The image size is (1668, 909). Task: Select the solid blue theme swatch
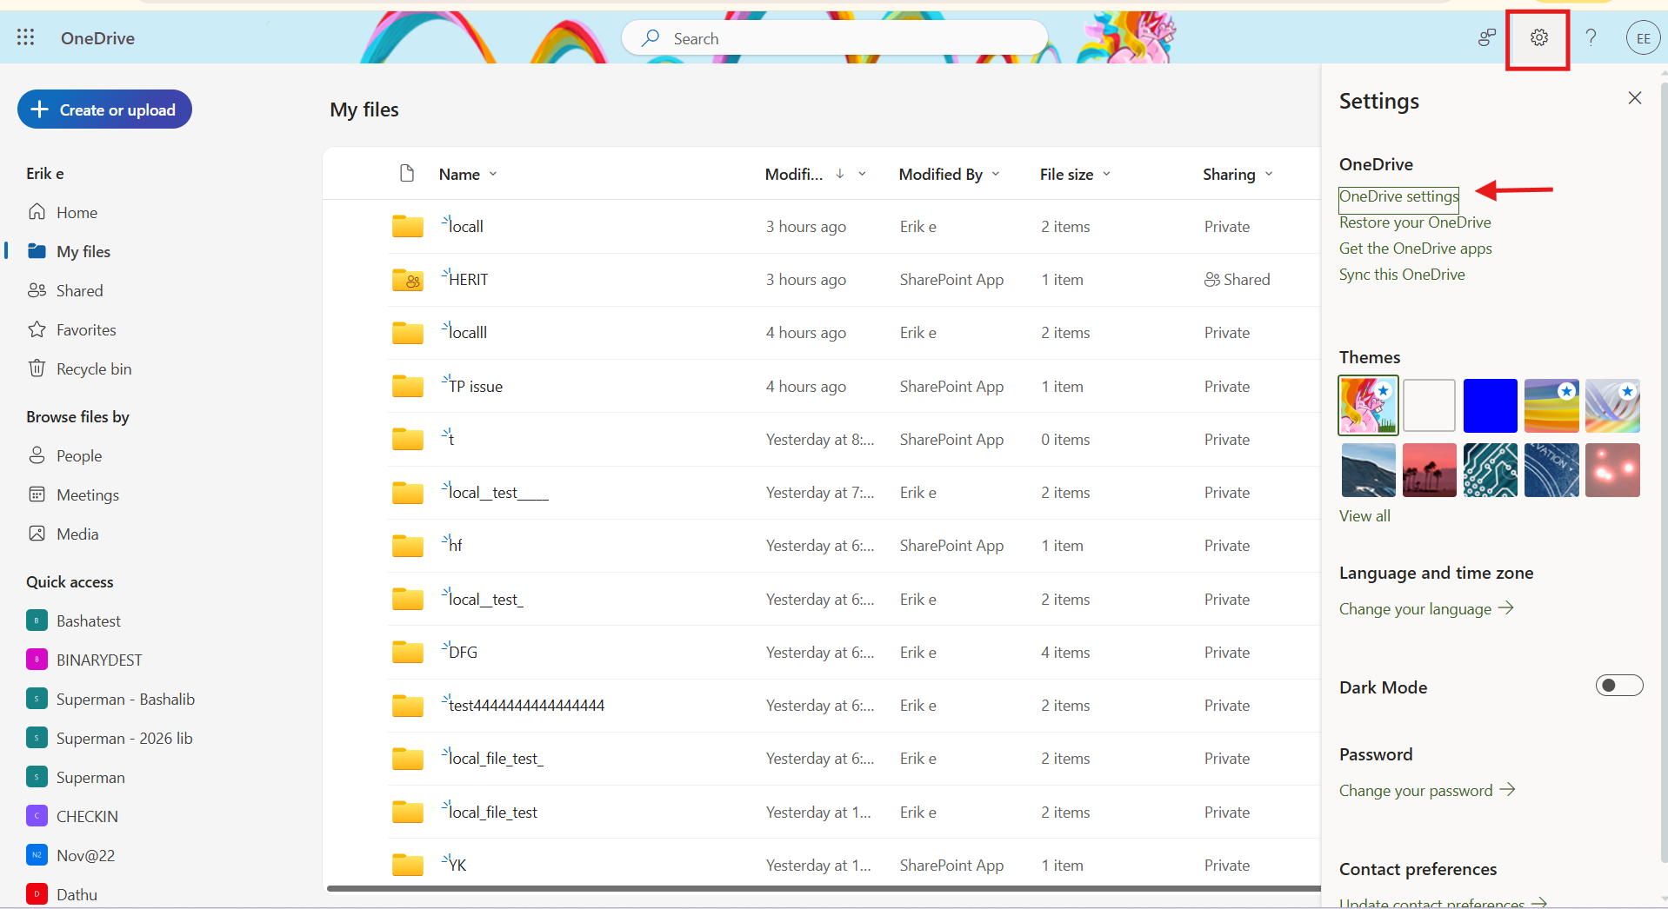point(1490,405)
